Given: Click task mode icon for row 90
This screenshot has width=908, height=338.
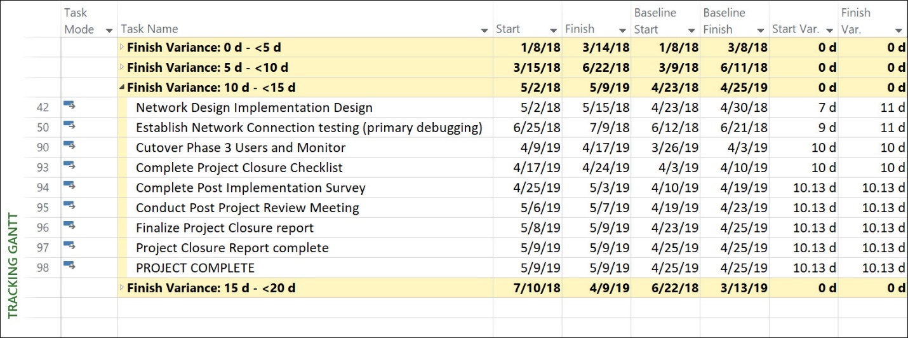Looking at the screenshot, I should coord(70,146).
